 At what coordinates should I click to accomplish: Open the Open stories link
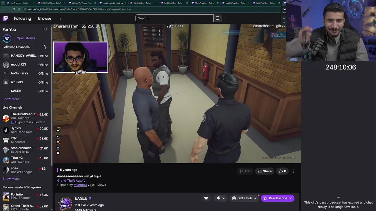pos(26,38)
